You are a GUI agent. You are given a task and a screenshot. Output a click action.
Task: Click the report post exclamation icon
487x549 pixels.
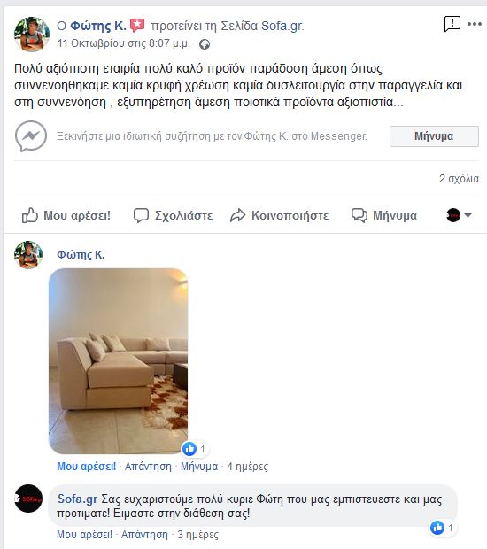452,24
